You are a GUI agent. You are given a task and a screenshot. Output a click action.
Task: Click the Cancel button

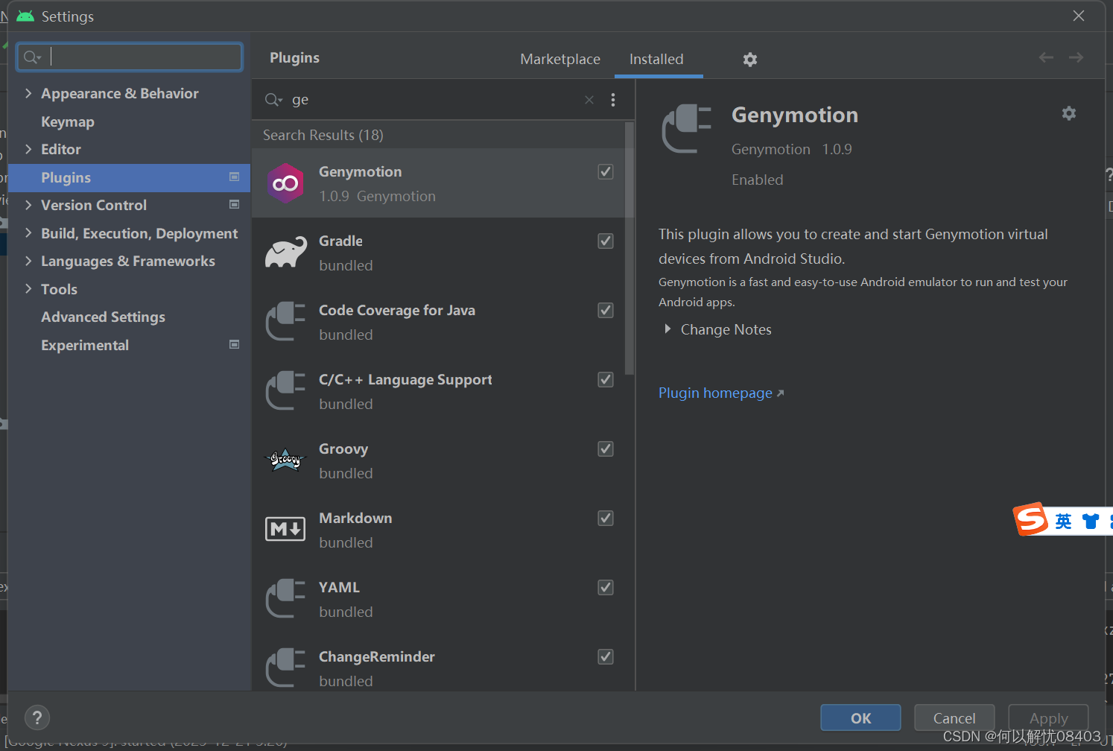tap(954, 717)
